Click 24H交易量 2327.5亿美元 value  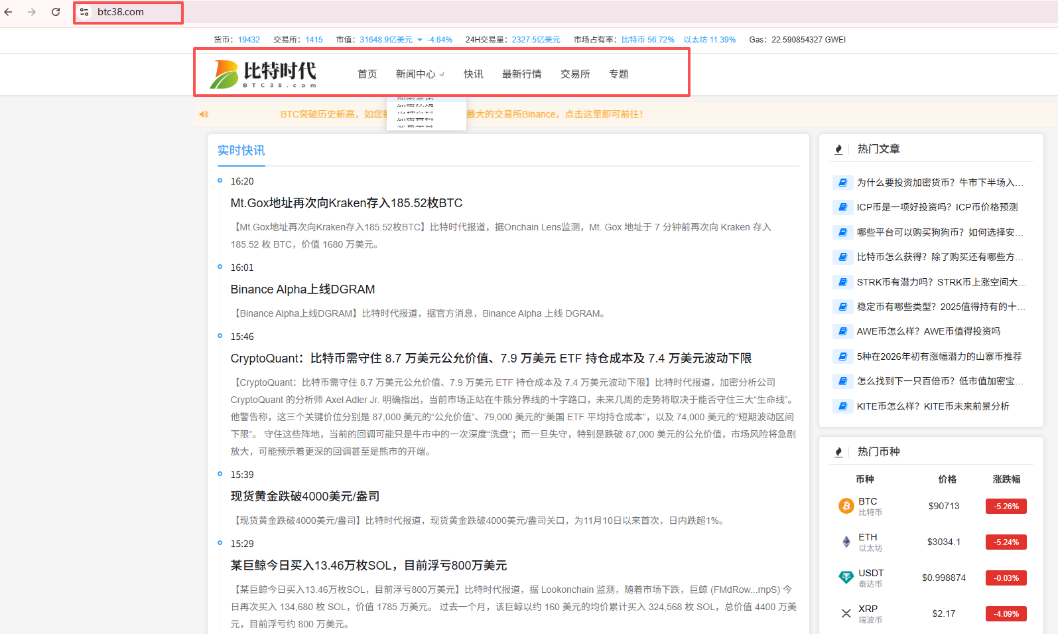(536, 40)
